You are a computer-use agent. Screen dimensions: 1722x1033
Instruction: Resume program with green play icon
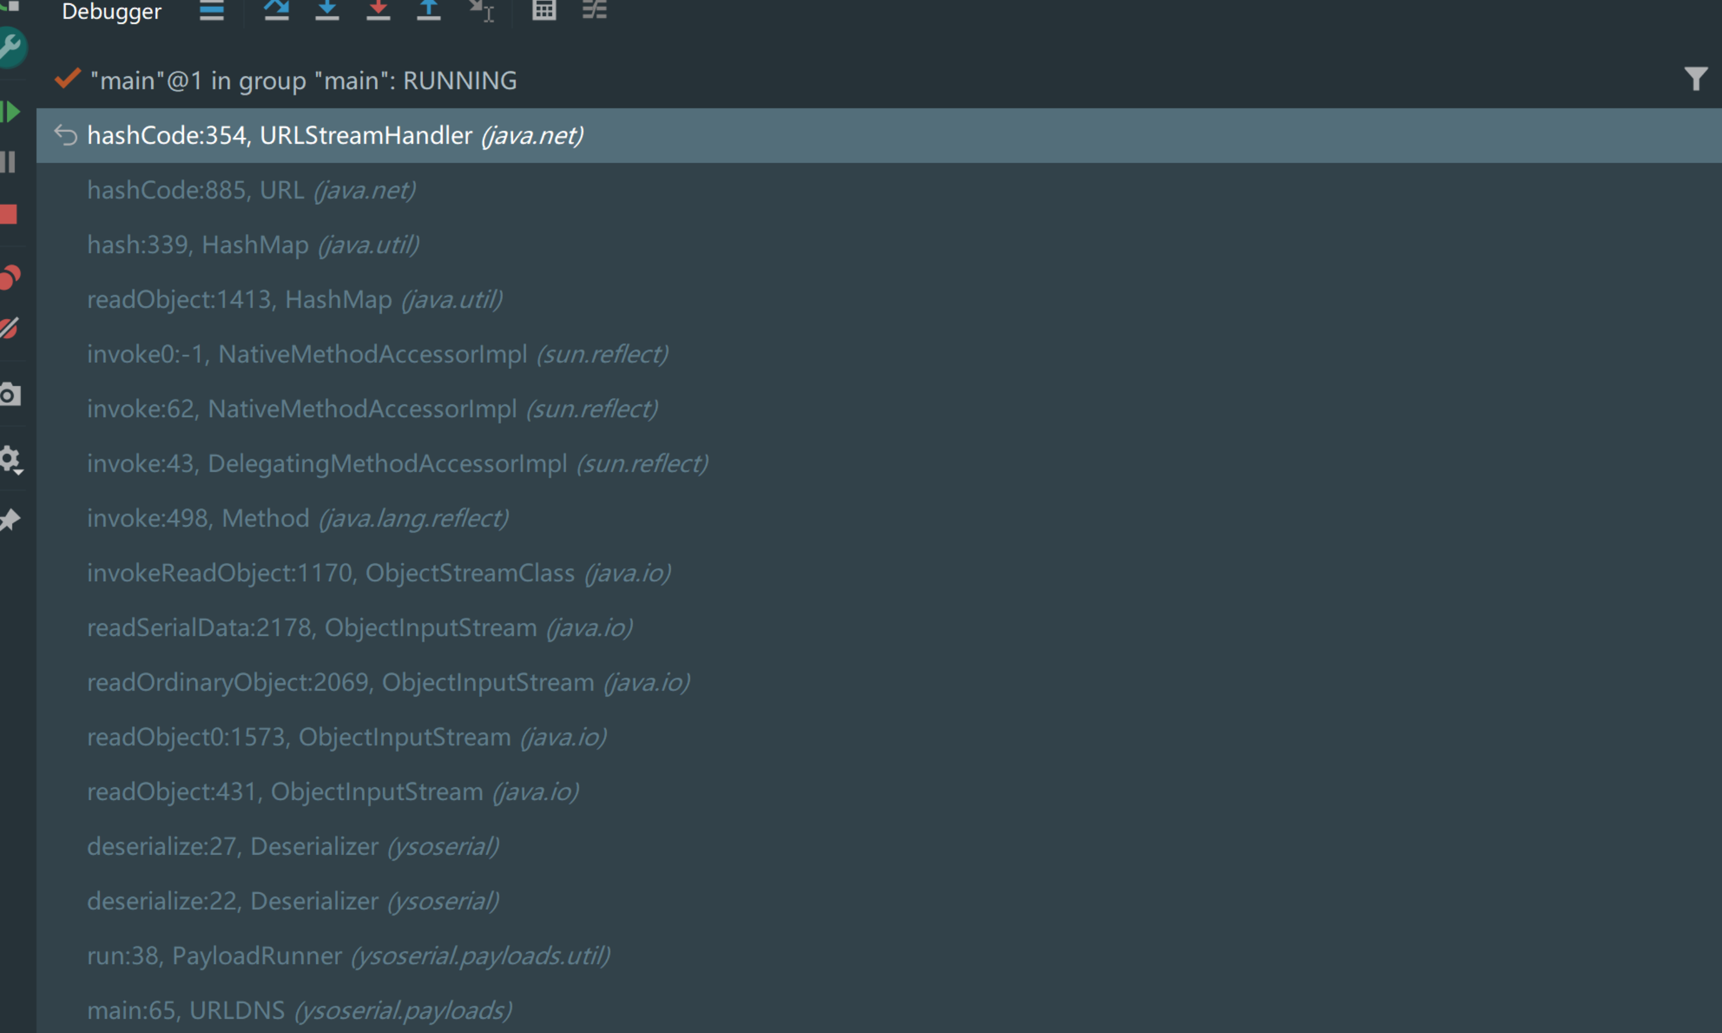10,111
